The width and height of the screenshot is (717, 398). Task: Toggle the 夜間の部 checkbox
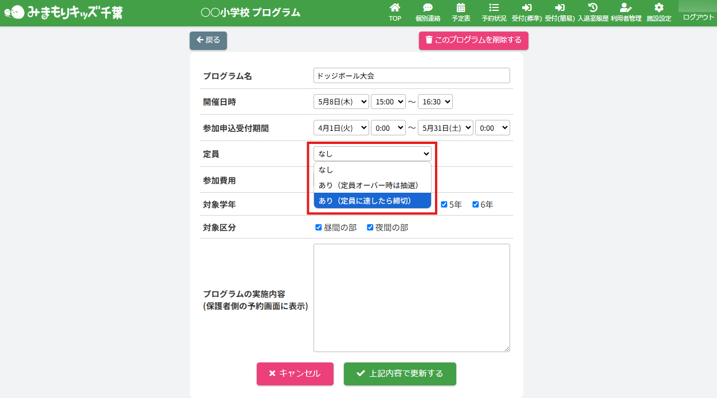370,228
